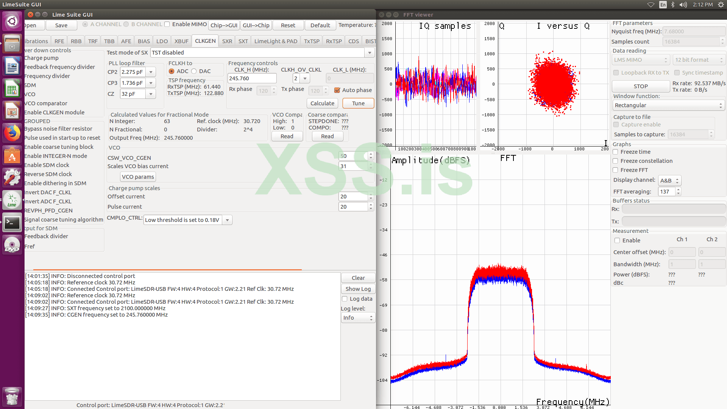The width and height of the screenshot is (727, 409).
Task: Uncheck the Auto phase checkbox
Action: click(x=337, y=90)
